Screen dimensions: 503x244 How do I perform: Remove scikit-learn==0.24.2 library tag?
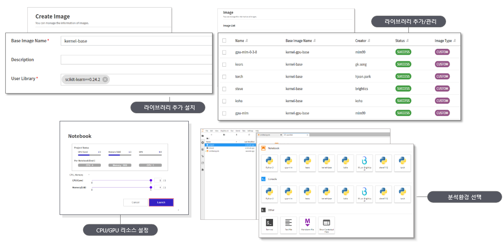click(105, 80)
